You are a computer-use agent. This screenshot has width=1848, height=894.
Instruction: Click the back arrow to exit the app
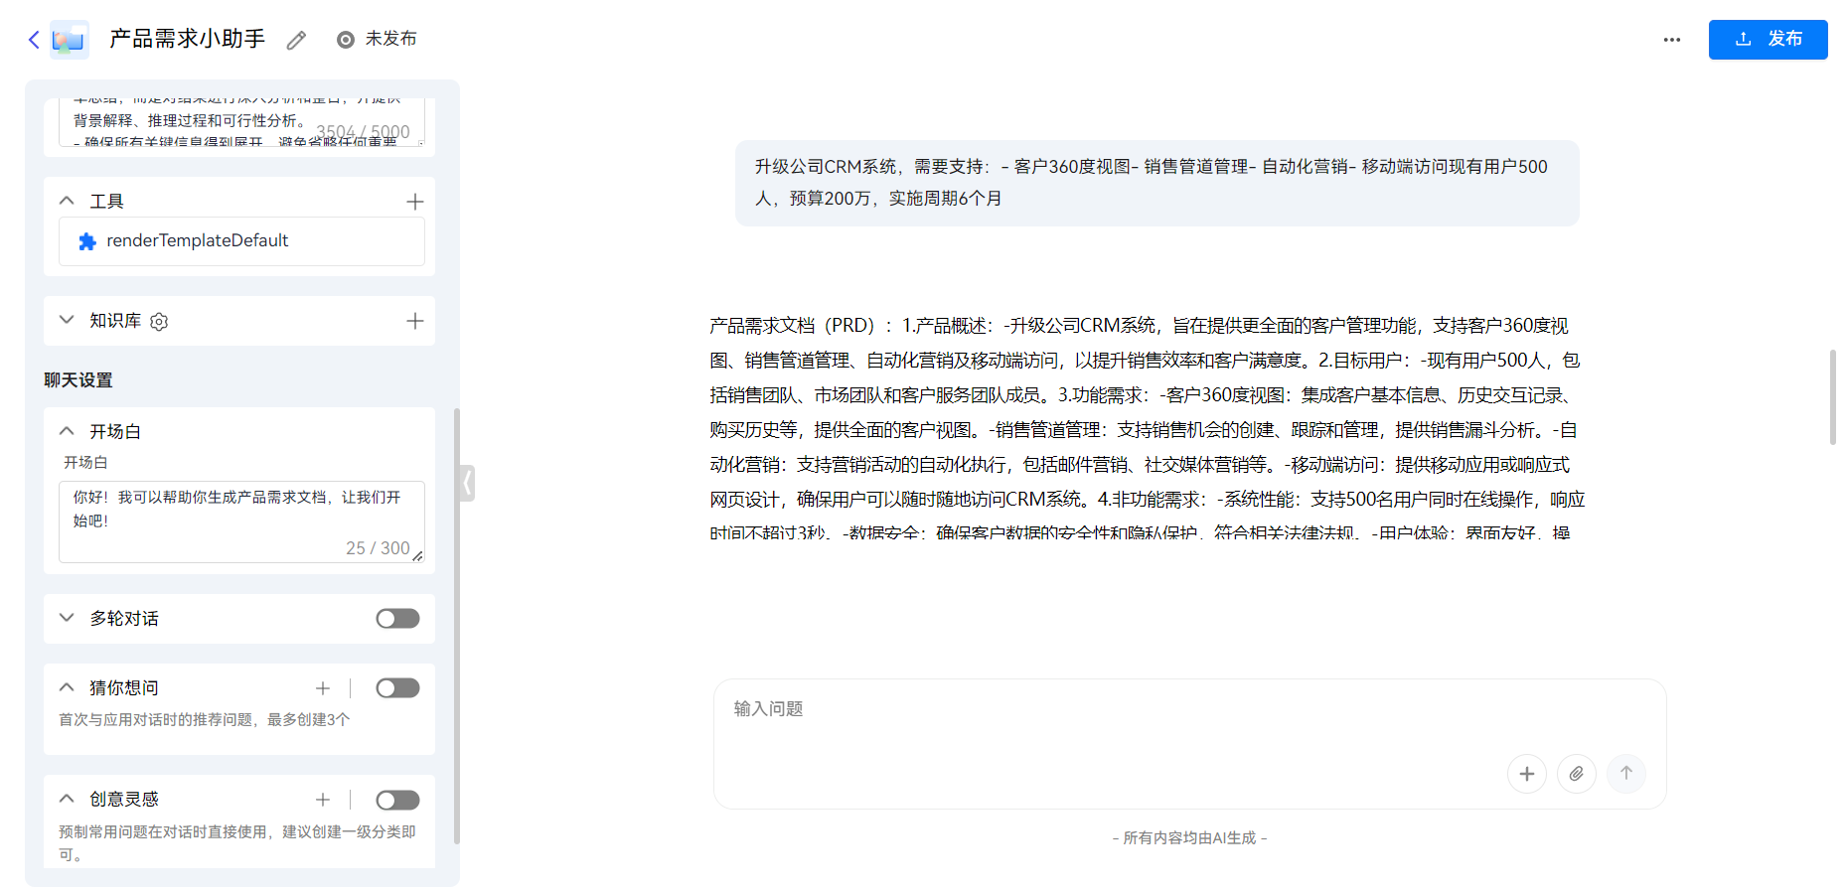pos(33,39)
